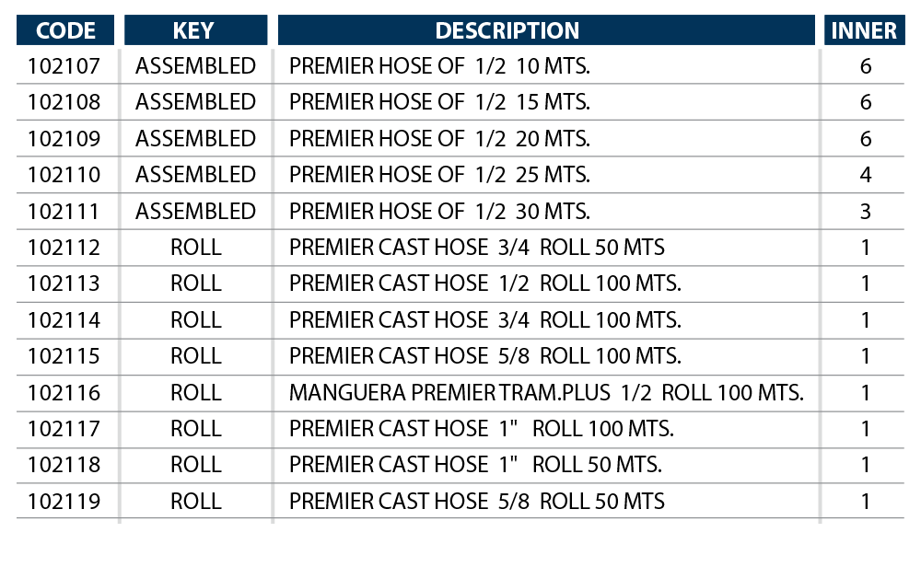Select Premier Cast Hose 3/4 Roll 100 MTS.
The width and height of the screenshot is (921, 567).
484,320
